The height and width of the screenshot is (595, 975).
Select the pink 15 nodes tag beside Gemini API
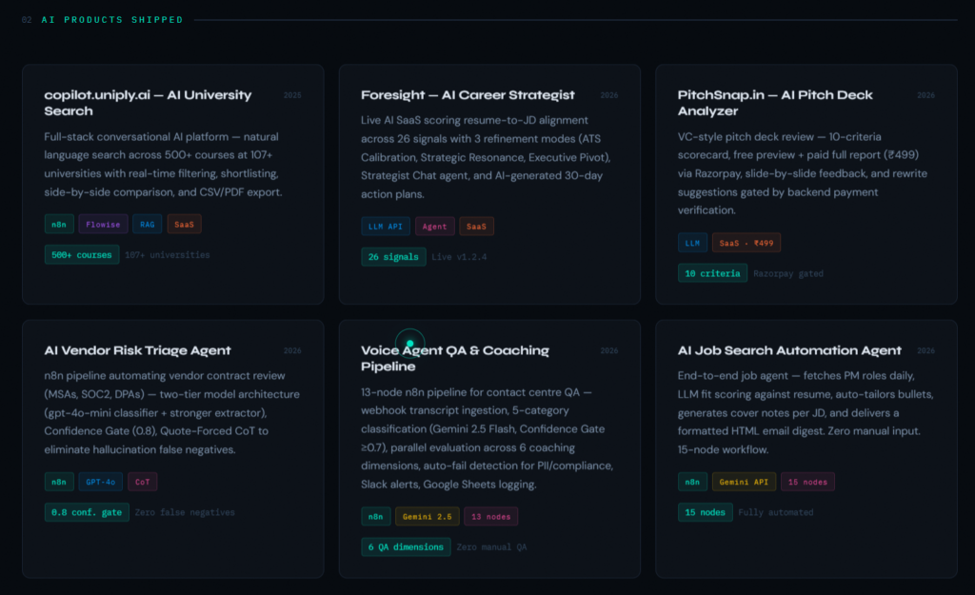807,482
